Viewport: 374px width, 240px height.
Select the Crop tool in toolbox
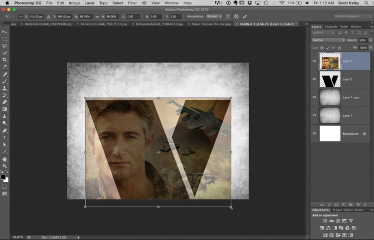click(5, 60)
